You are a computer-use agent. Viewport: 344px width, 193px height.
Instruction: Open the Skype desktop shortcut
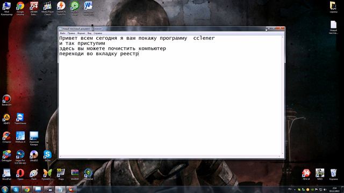[47, 156]
